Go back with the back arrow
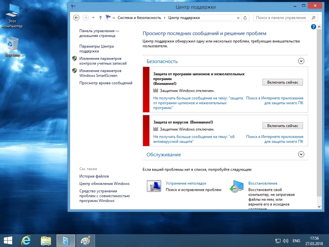 point(76,18)
